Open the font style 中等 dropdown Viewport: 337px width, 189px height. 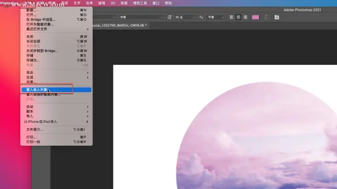click(x=141, y=17)
